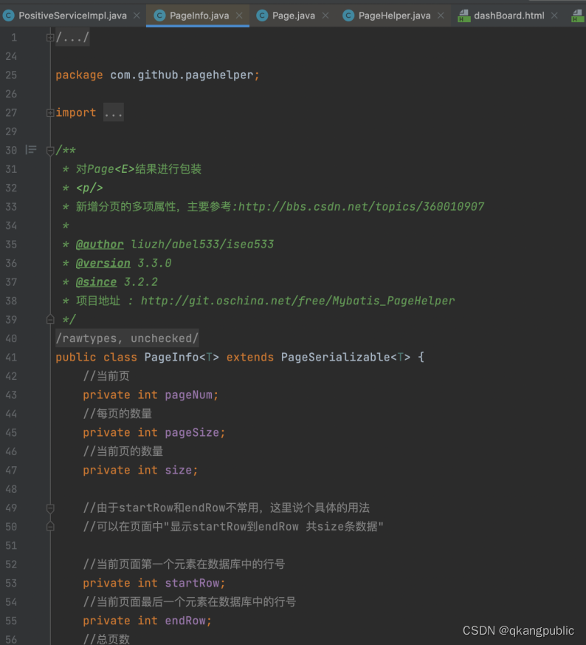This screenshot has height=645, width=586.
Task: Close the PageHelper.java tab
Action: (441, 14)
